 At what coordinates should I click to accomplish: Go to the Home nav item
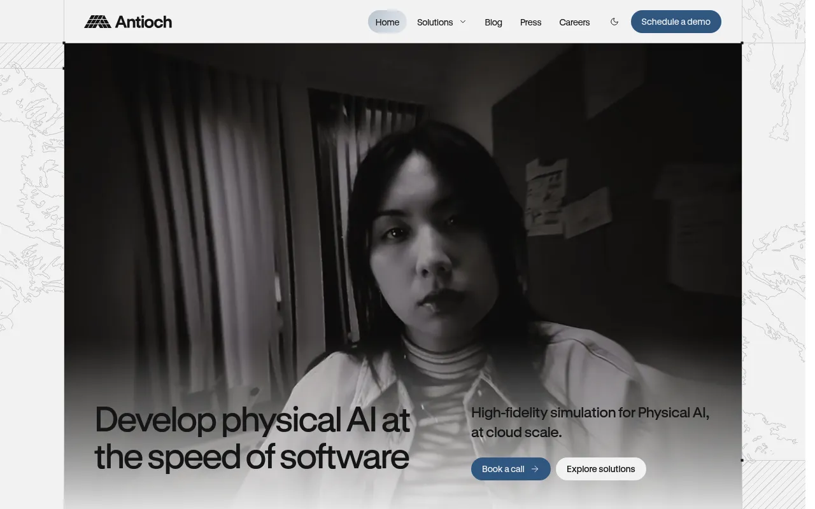tap(387, 22)
